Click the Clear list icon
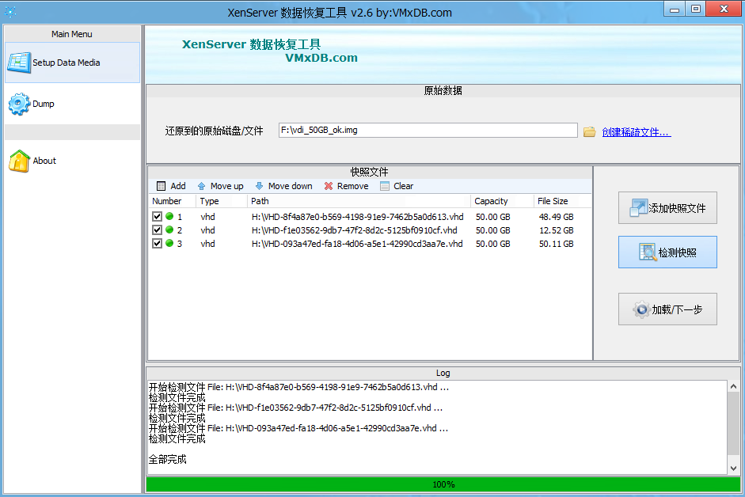 point(385,186)
